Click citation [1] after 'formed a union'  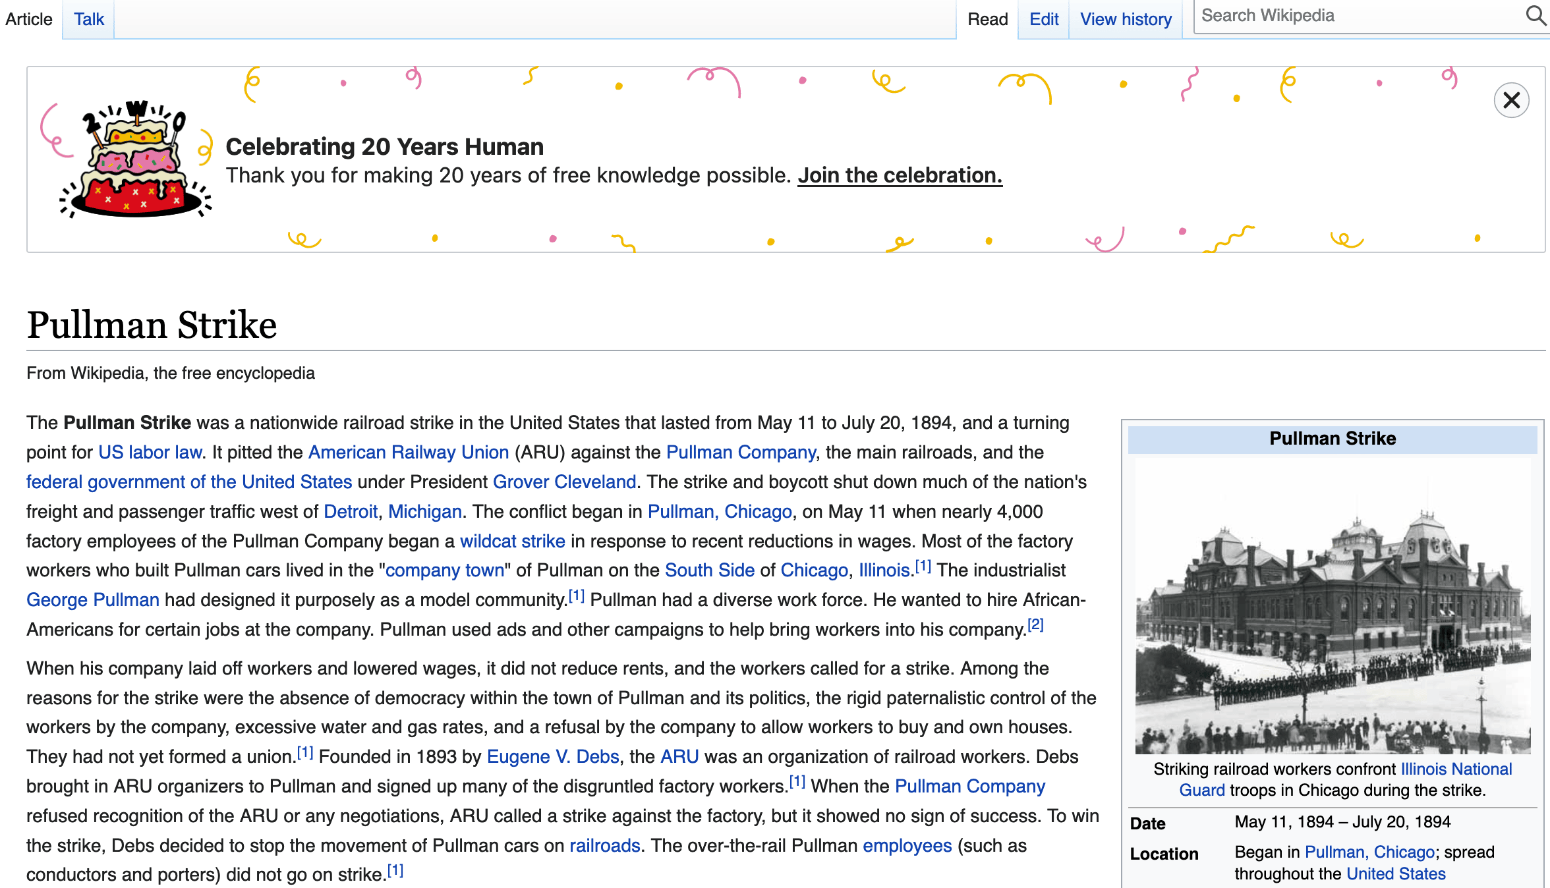click(305, 752)
